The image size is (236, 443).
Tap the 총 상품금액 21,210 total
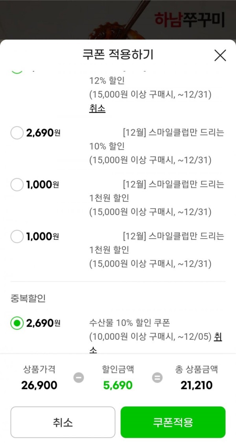coord(197,385)
